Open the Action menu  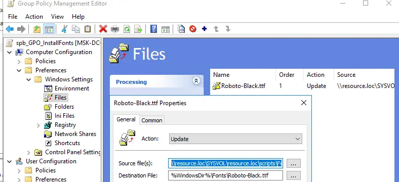click(x=34, y=17)
